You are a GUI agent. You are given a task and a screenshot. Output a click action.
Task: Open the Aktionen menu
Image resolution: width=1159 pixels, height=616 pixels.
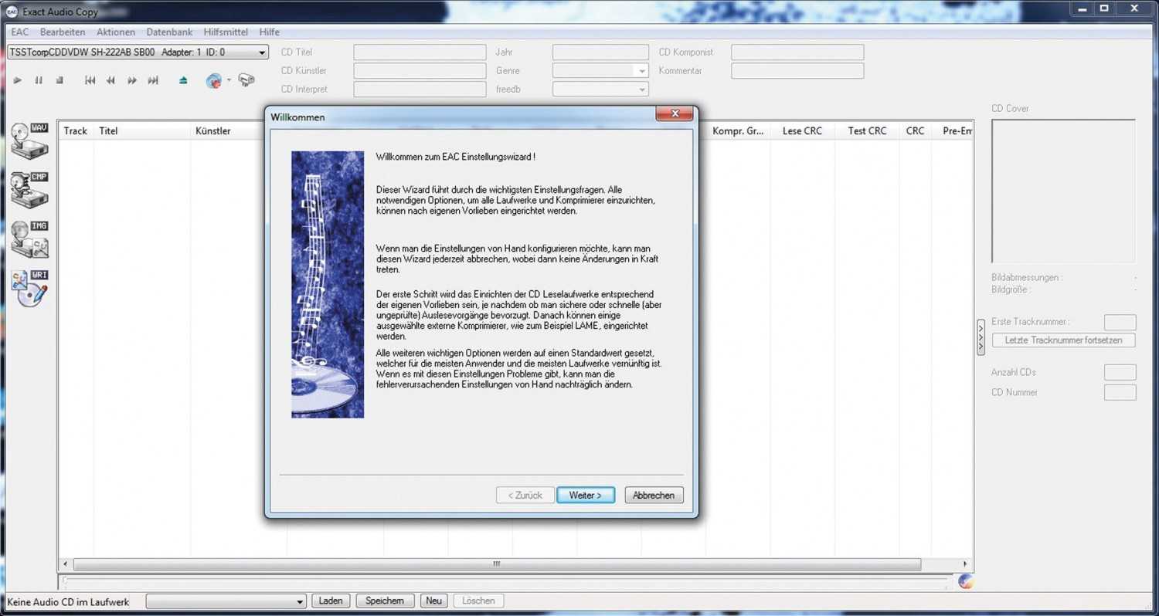(x=116, y=32)
